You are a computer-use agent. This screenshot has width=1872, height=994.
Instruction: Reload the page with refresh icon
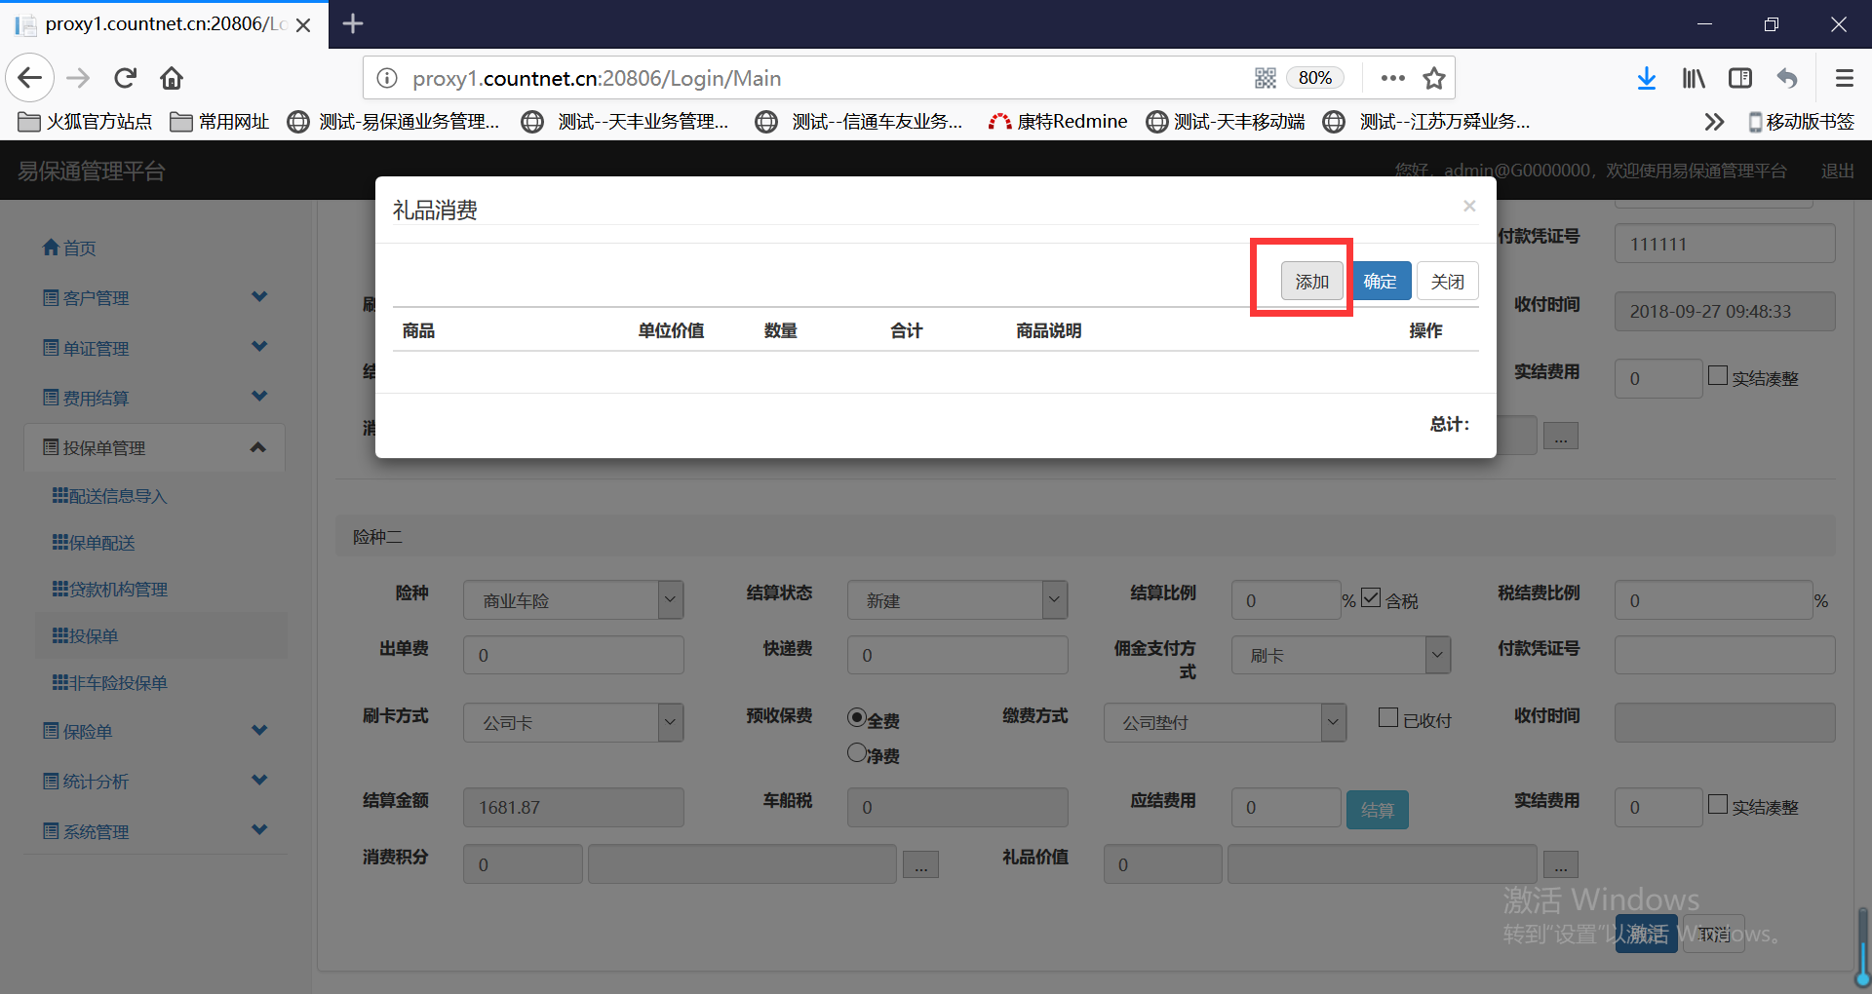coord(125,78)
